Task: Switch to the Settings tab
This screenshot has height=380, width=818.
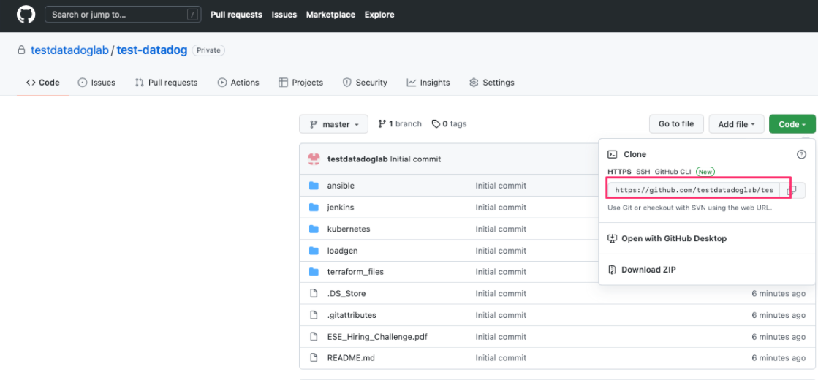Action: point(492,83)
